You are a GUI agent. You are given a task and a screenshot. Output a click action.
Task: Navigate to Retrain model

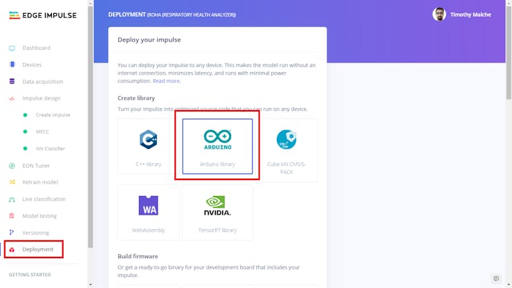tap(40, 182)
